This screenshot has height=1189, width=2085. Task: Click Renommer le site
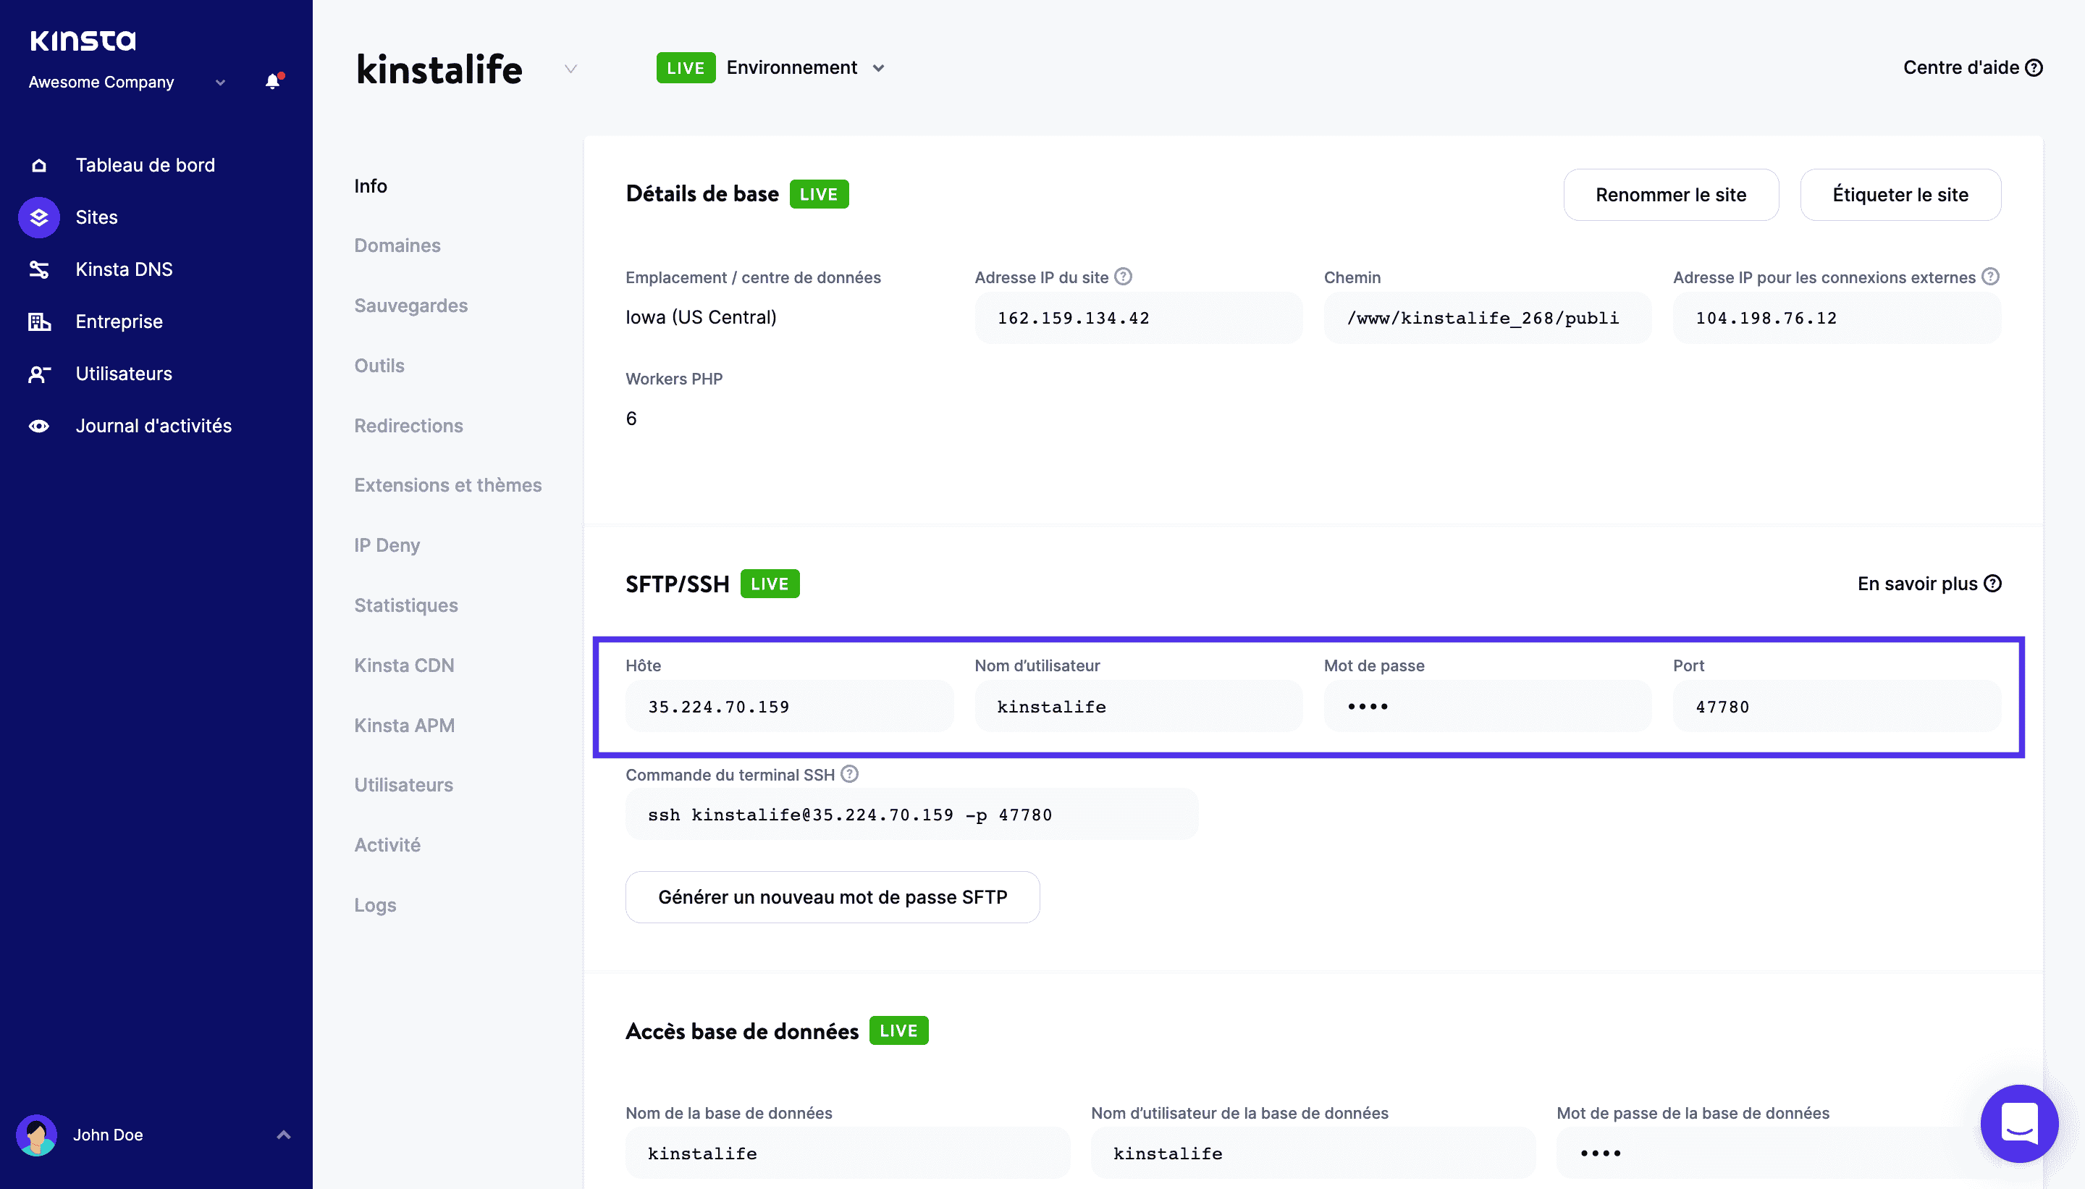pyautogui.click(x=1671, y=194)
